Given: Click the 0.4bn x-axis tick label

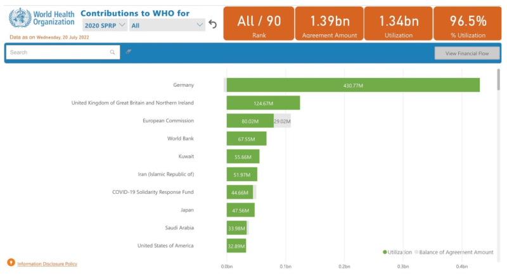Looking at the screenshot, I should [462, 267].
